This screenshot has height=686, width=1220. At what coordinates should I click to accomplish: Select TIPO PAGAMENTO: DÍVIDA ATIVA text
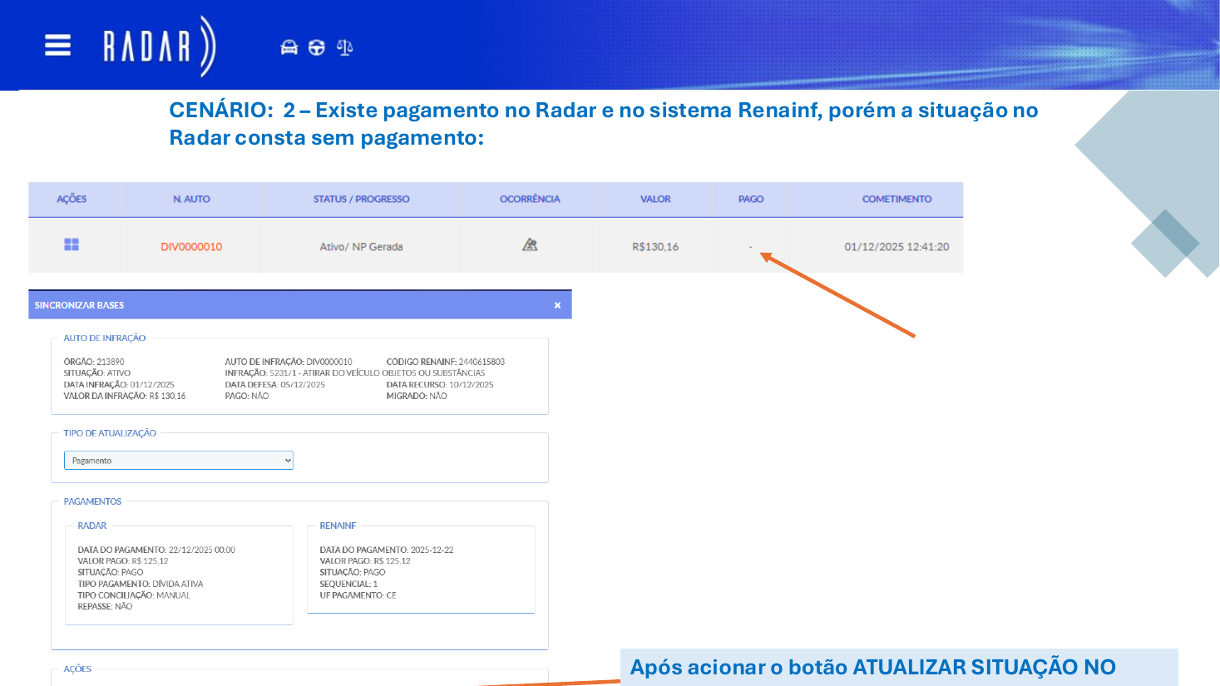[x=141, y=584]
